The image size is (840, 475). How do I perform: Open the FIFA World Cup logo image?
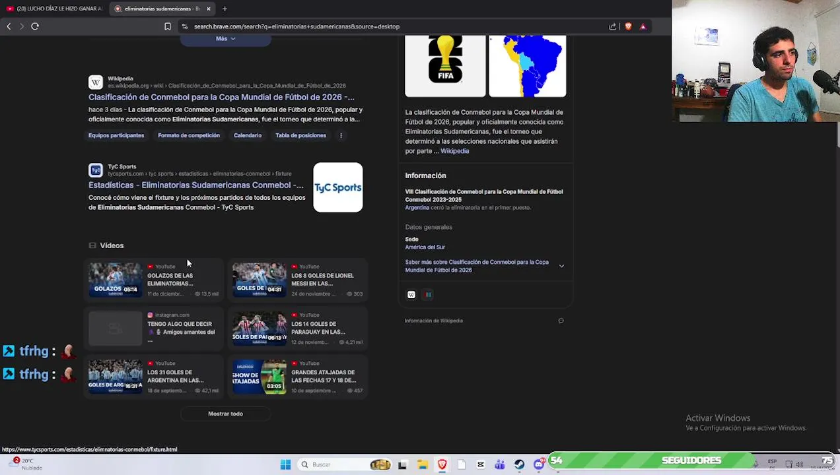click(x=445, y=65)
